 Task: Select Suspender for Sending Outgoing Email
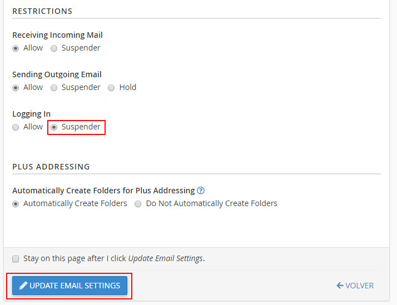[54, 88]
